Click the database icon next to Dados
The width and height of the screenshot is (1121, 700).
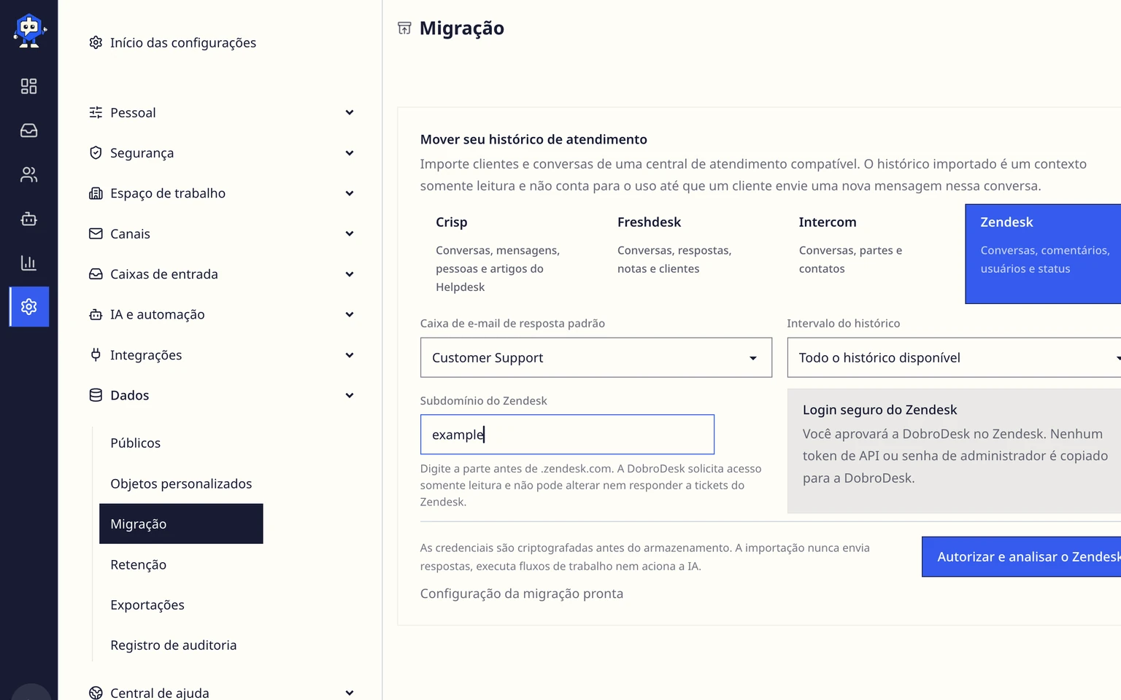96,395
